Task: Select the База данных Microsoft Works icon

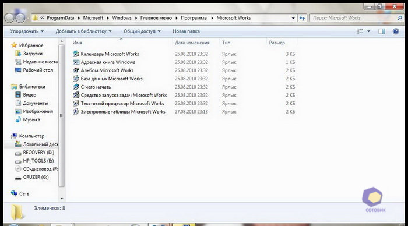Action: click(76, 79)
